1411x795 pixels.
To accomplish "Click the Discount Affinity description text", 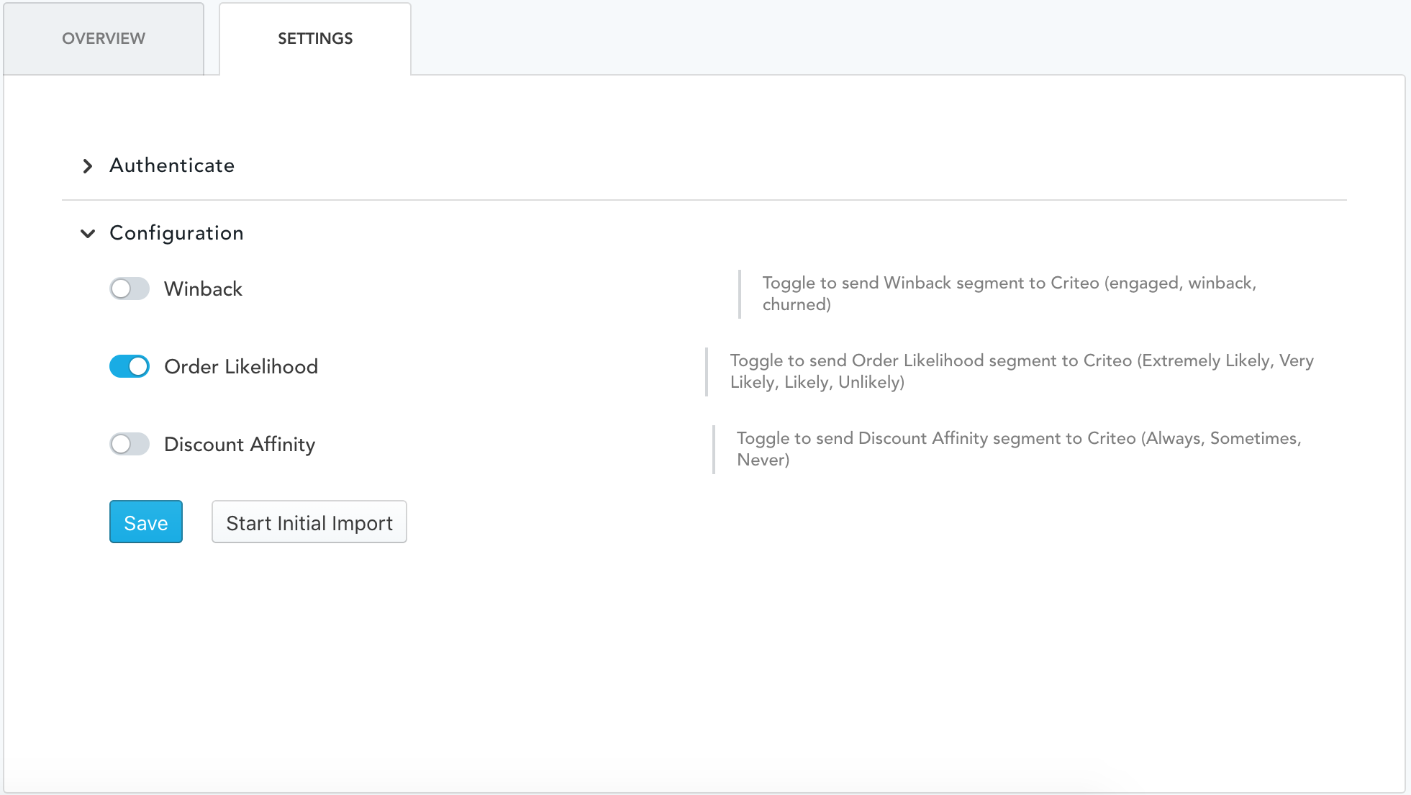I will (x=1018, y=448).
